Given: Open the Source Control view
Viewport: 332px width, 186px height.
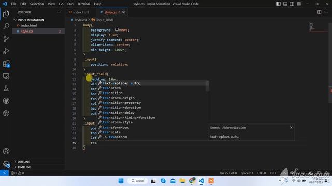Looking at the screenshot, I should coord(6,39).
